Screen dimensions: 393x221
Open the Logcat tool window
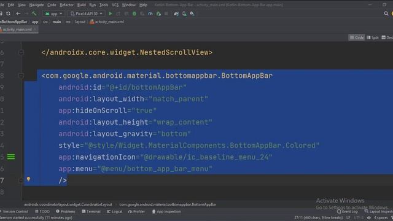pyautogui.click(x=115, y=211)
